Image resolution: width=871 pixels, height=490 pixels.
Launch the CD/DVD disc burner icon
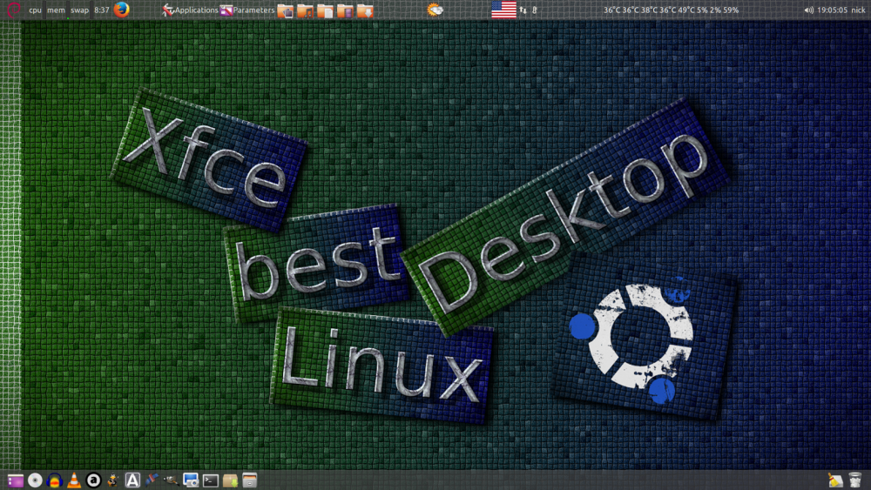click(35, 480)
